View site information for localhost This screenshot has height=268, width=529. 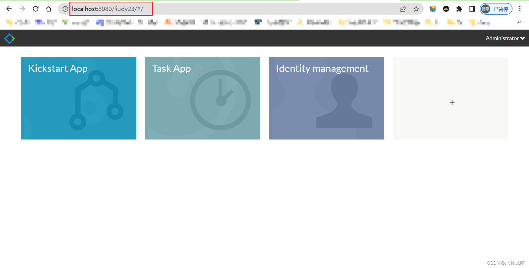click(x=65, y=9)
